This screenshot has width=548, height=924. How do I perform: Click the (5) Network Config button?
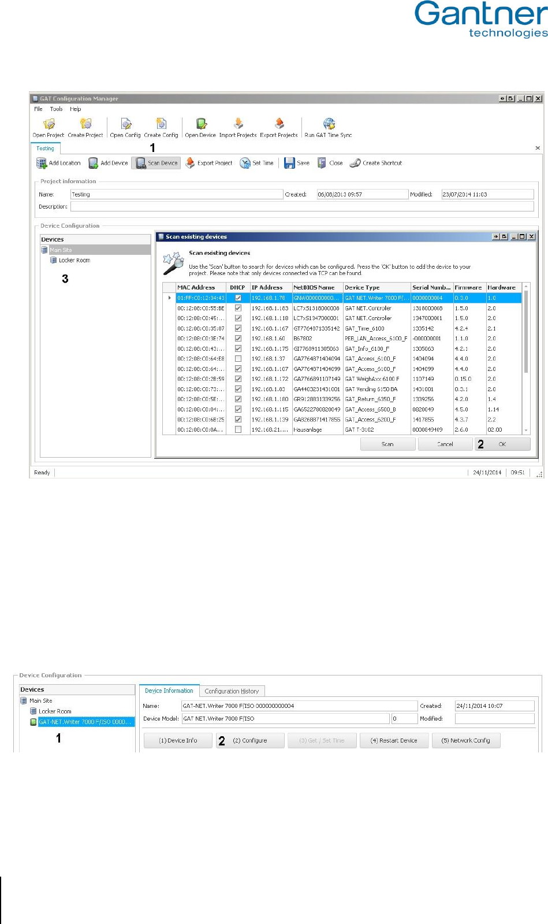(x=465, y=740)
